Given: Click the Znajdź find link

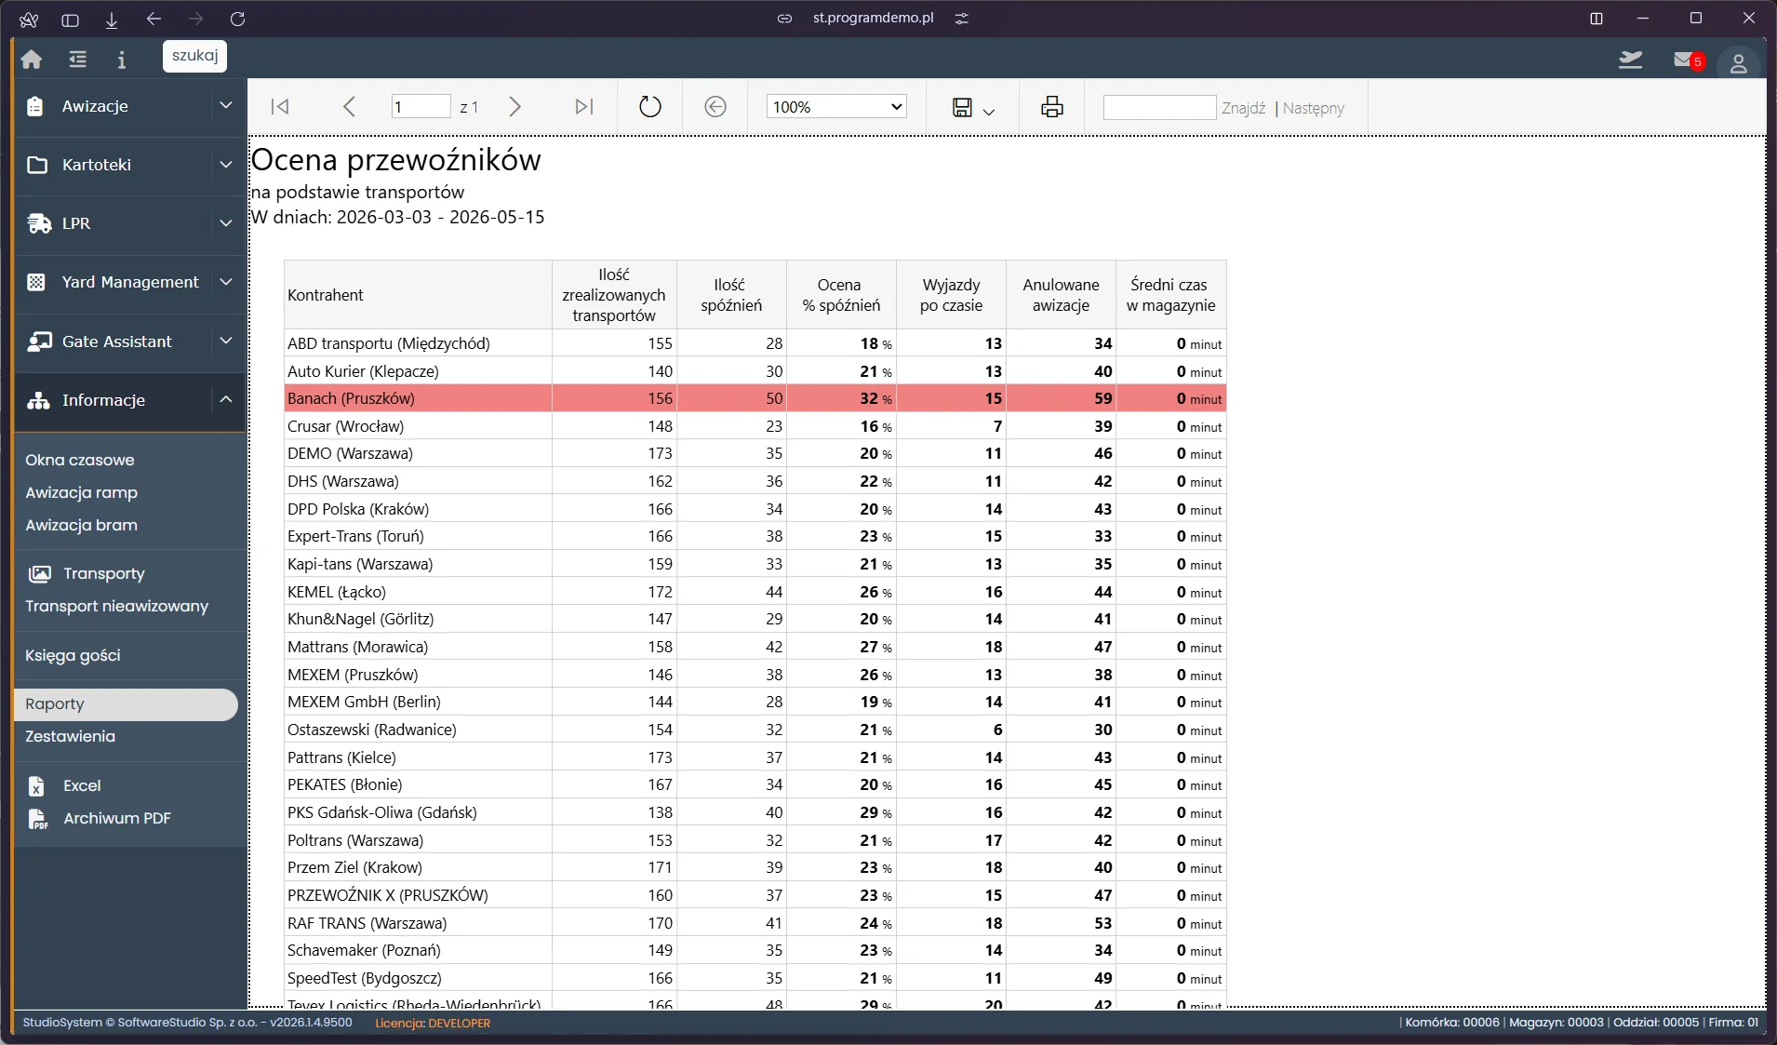Looking at the screenshot, I should (x=1244, y=108).
